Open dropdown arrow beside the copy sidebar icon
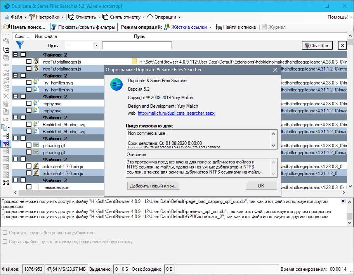Viewport: 354px width, 275px height. [x=9, y=128]
